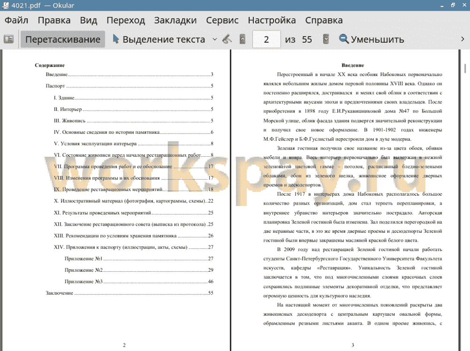
Task: Open the Файл menu
Action: (16, 20)
